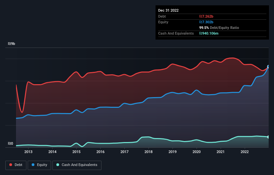Click the 2016 x-axis label
The height and width of the screenshot is (175, 274).
tap(100, 152)
